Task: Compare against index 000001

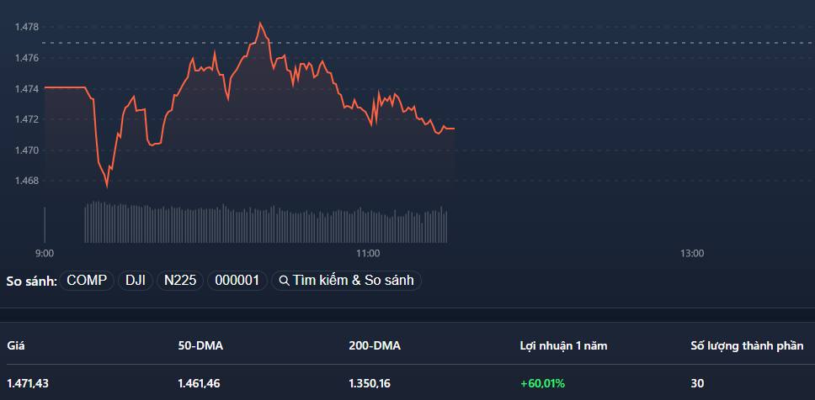Action: [x=237, y=281]
